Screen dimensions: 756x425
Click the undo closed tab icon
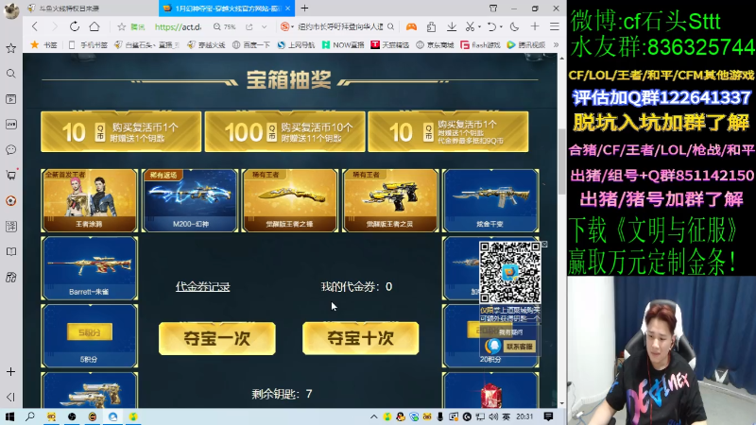pyautogui.click(x=491, y=27)
